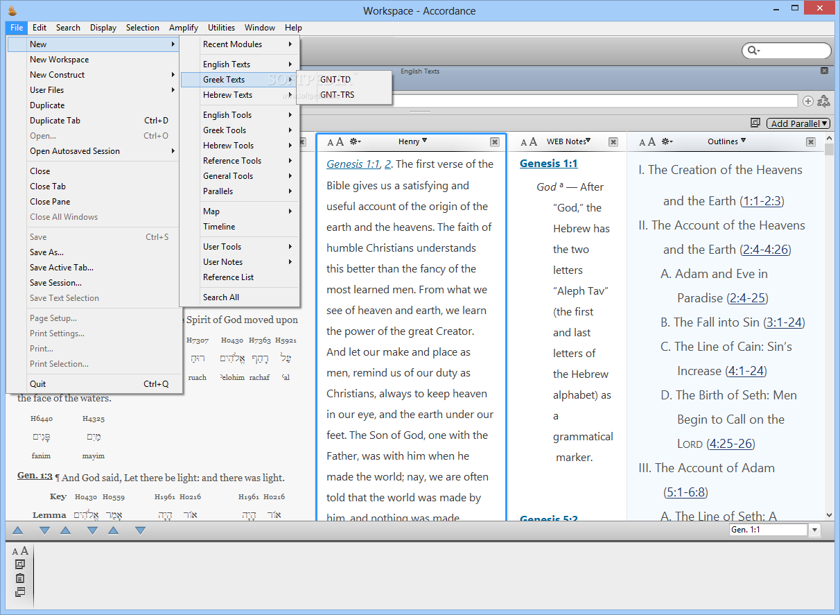Click the rightmost down navigation triangle
The image size is (840, 615).
click(140, 531)
